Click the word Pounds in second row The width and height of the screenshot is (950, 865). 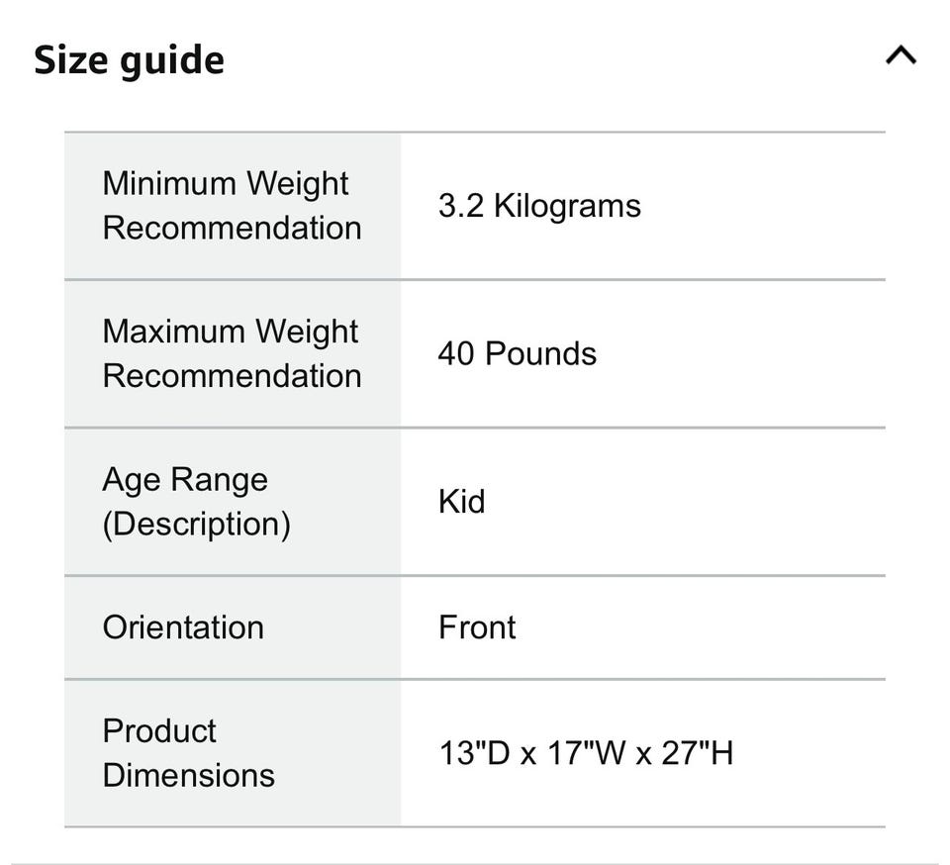[540, 354]
